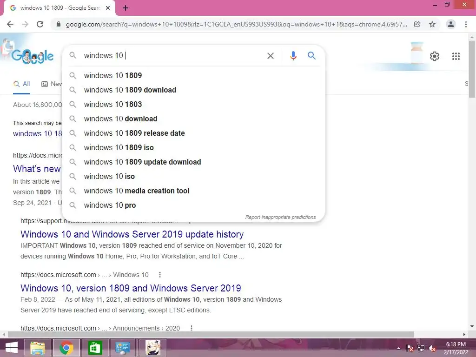Click the vertical scrollbar thumb
476x357 pixels.
tap(472, 69)
